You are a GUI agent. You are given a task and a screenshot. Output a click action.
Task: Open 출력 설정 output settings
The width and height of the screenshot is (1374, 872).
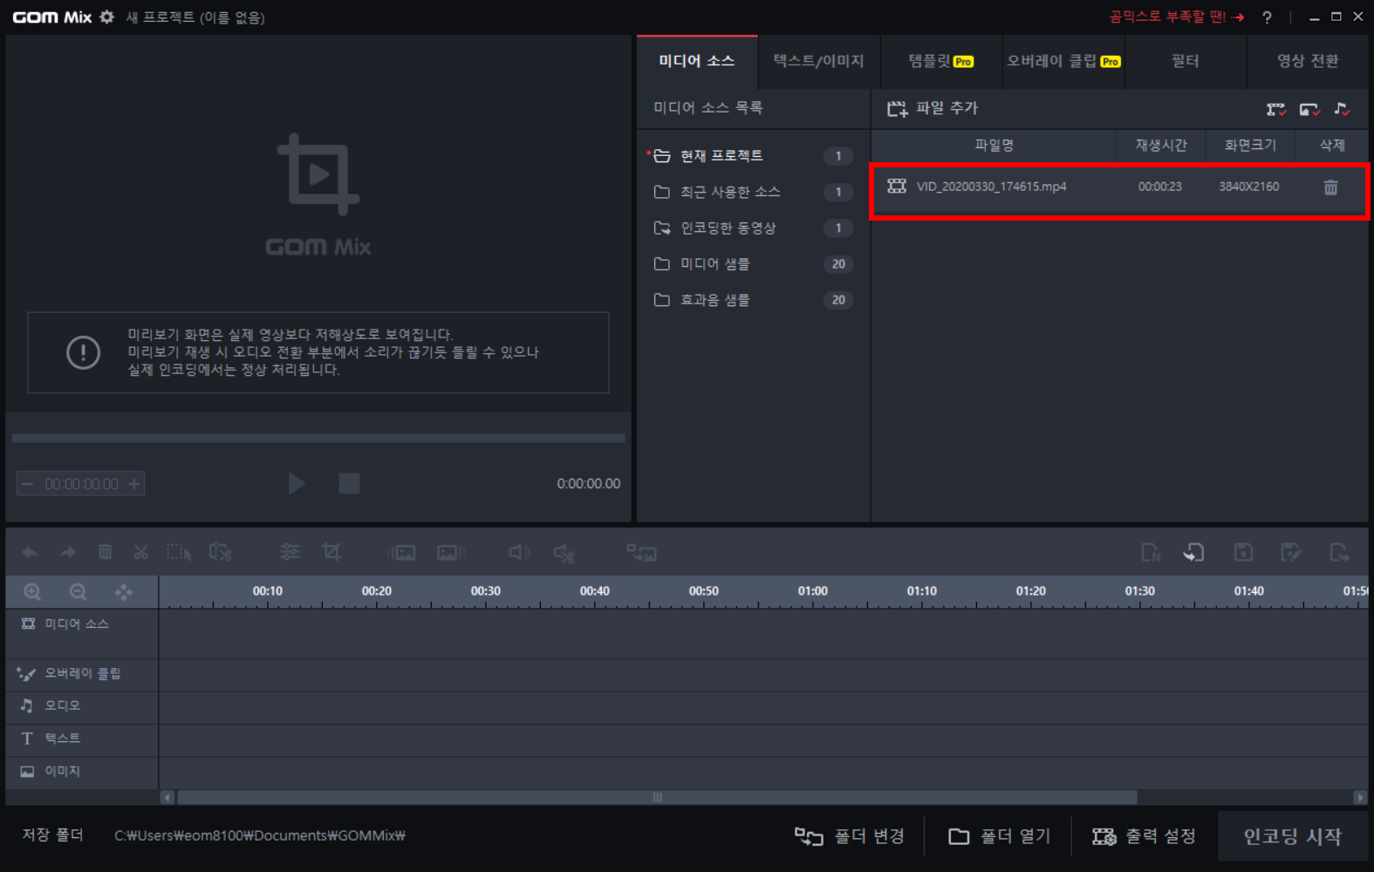[x=1144, y=836]
